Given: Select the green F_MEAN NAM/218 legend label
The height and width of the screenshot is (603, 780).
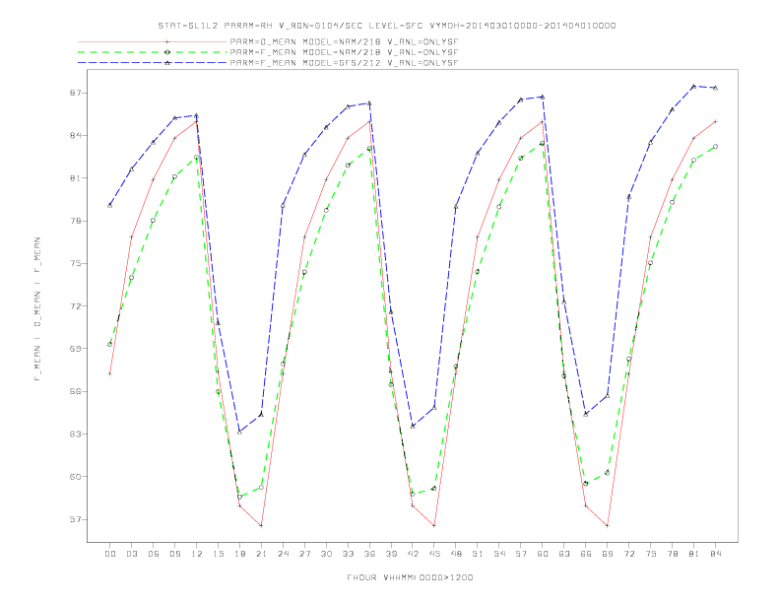Looking at the screenshot, I should (344, 52).
